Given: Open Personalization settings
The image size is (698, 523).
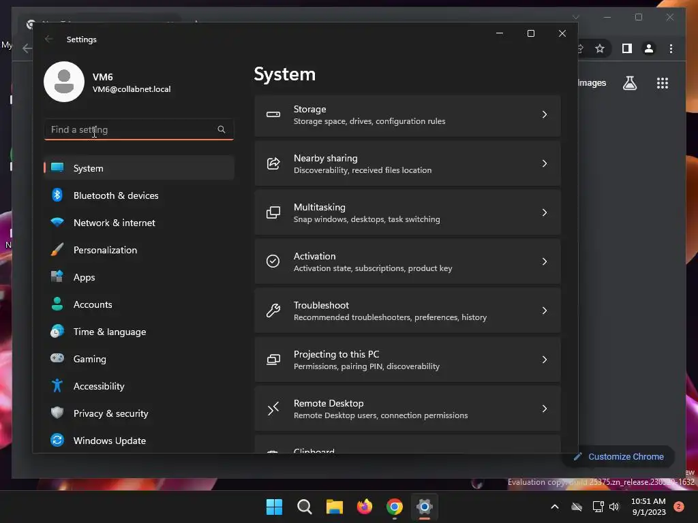Looking at the screenshot, I should pos(139,250).
